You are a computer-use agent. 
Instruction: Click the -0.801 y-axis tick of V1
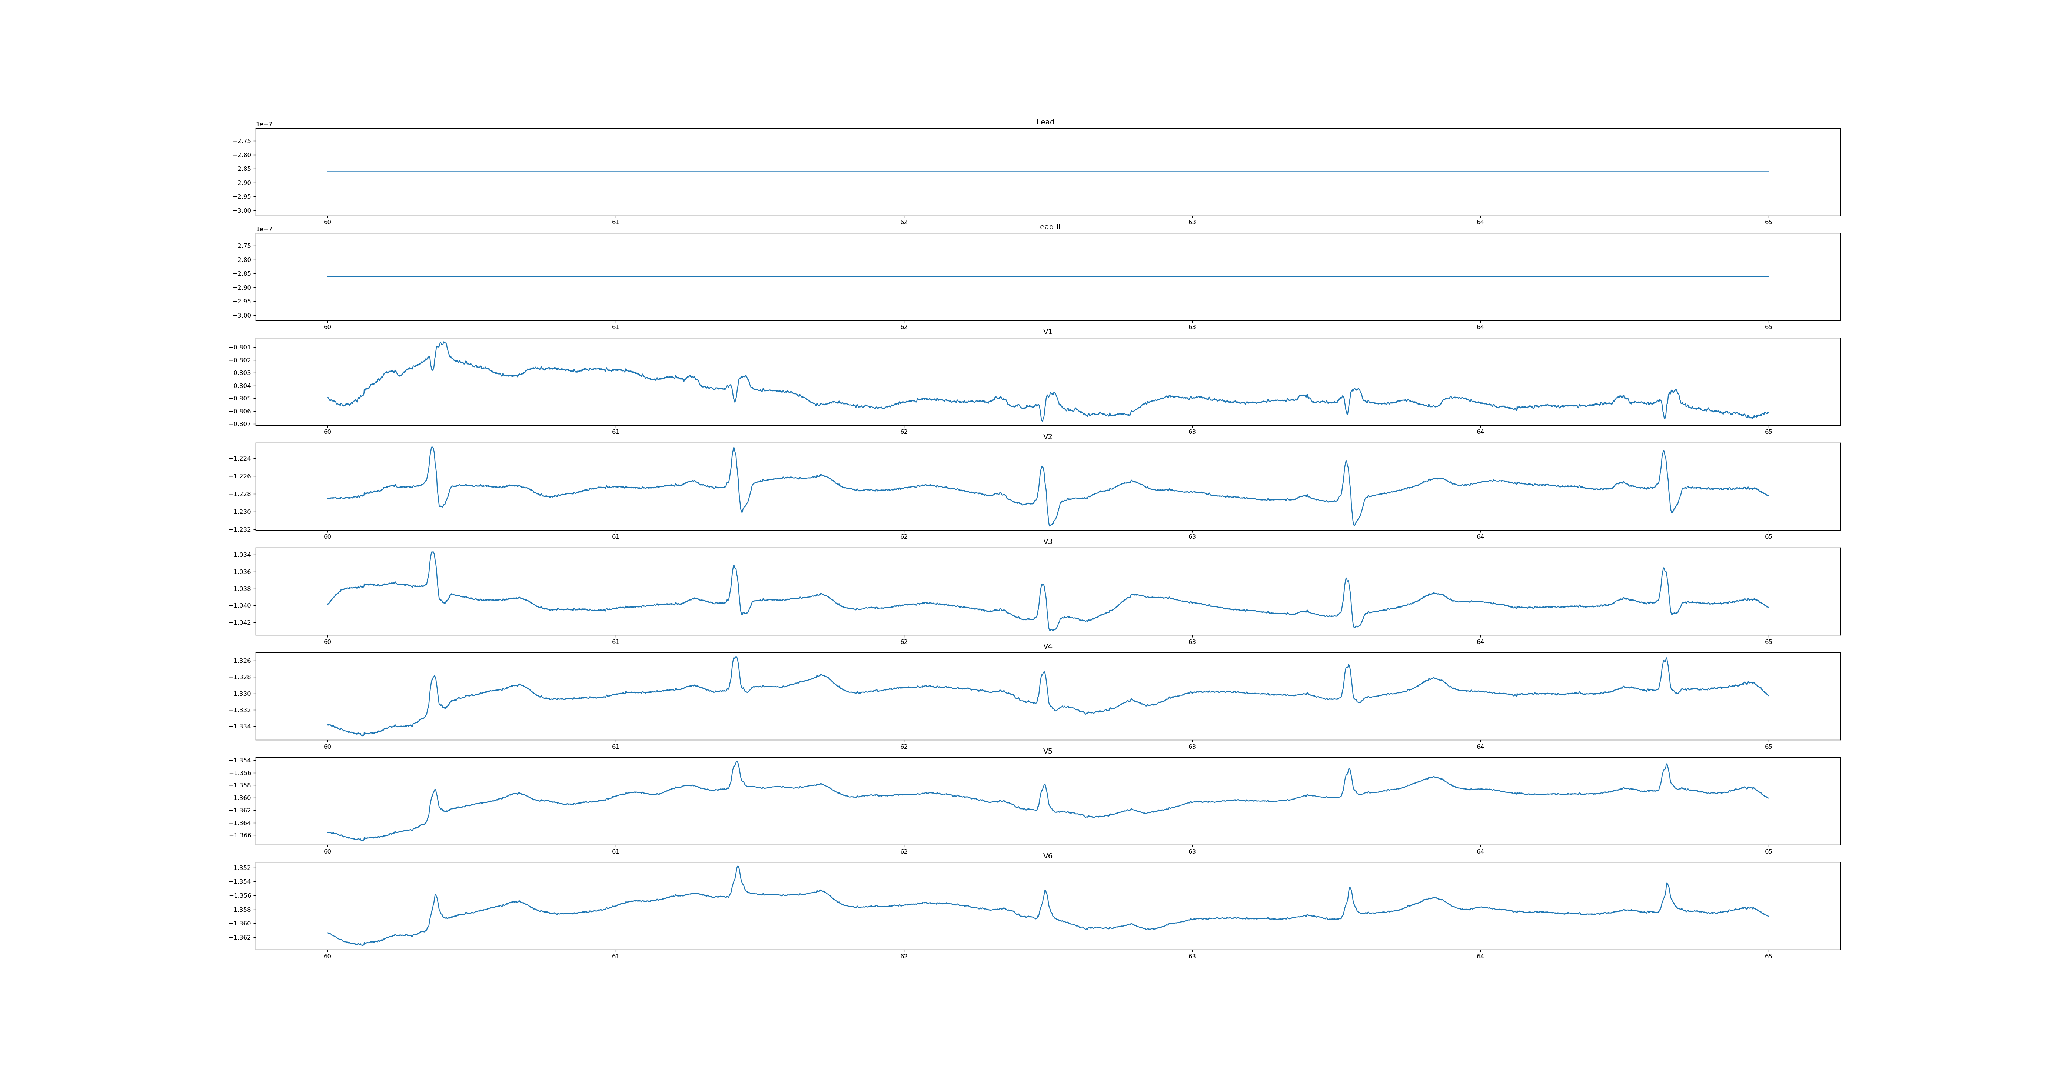(x=240, y=348)
